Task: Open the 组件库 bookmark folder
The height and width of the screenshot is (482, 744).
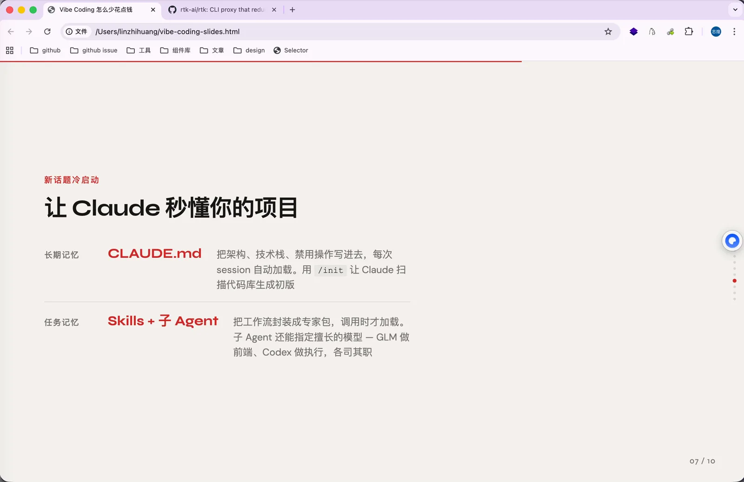Action: tap(175, 50)
